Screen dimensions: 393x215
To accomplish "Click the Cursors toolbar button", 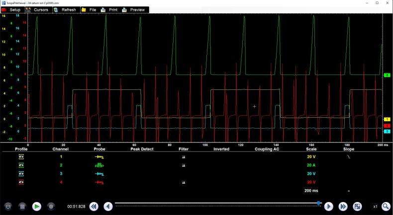I will click(37, 9).
